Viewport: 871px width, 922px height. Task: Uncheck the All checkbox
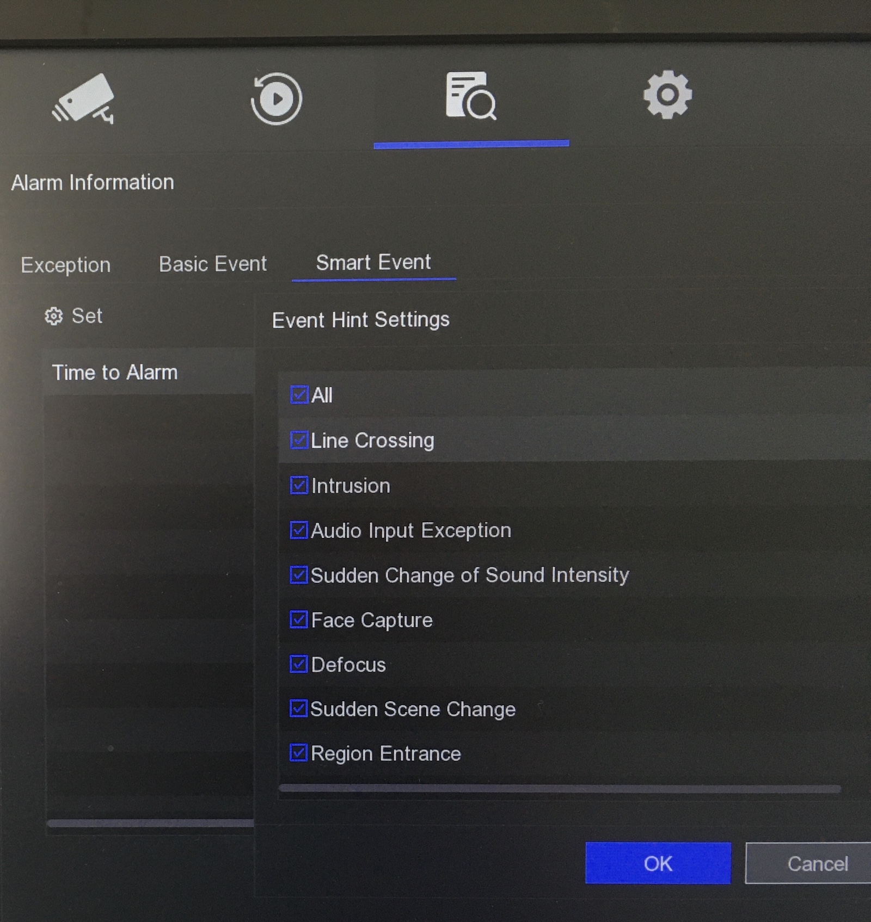(x=299, y=395)
